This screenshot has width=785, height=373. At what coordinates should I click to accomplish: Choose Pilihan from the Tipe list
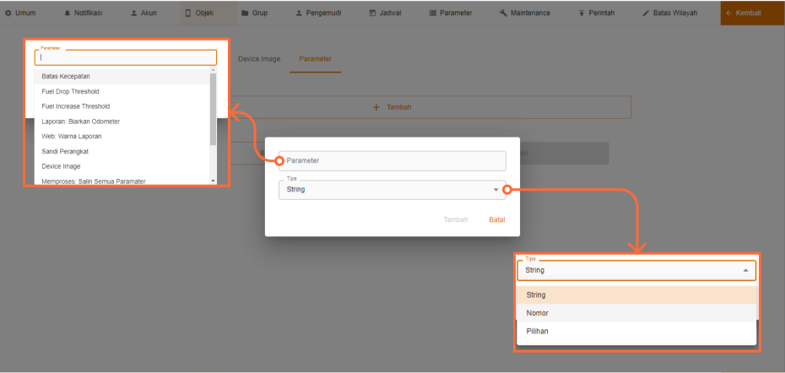[x=537, y=331]
